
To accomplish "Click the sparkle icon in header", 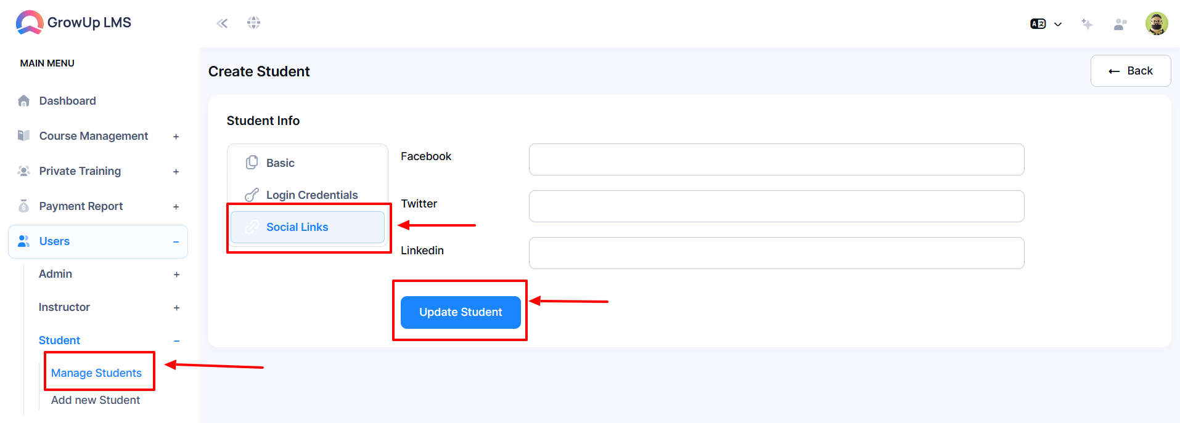I will coord(1087,24).
